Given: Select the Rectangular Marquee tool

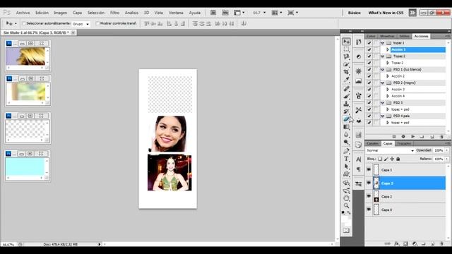Looking at the screenshot, I should (x=346, y=49).
